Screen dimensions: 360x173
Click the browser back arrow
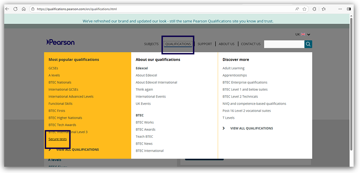pyautogui.click(x=7, y=9)
